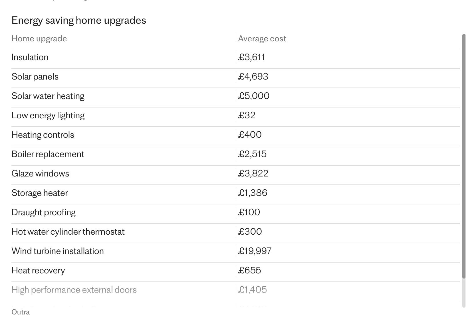Click the Heat recovery entry
Viewport: 472px width, 325px height.
(38, 271)
